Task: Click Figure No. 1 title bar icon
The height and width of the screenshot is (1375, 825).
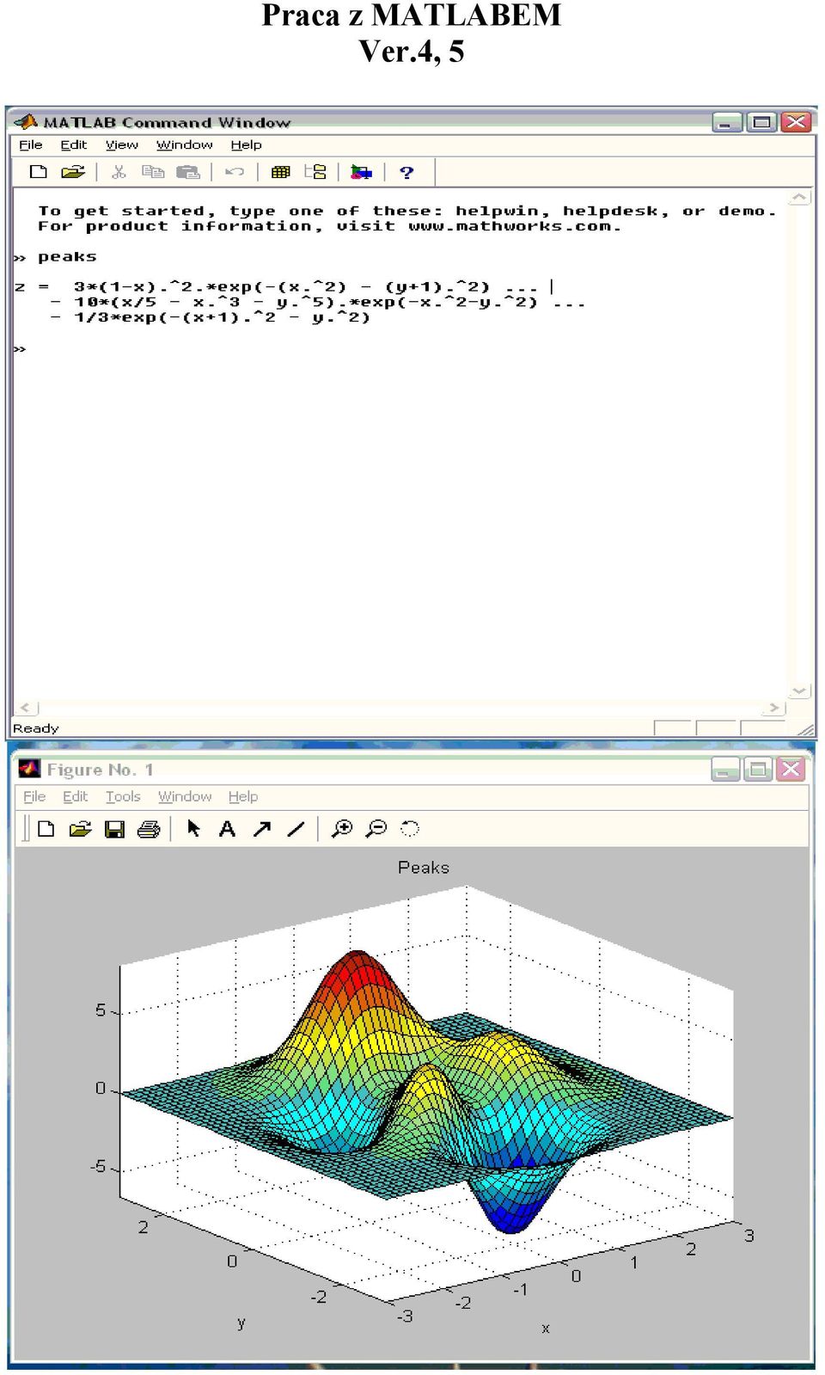Action: pyautogui.click(x=29, y=768)
